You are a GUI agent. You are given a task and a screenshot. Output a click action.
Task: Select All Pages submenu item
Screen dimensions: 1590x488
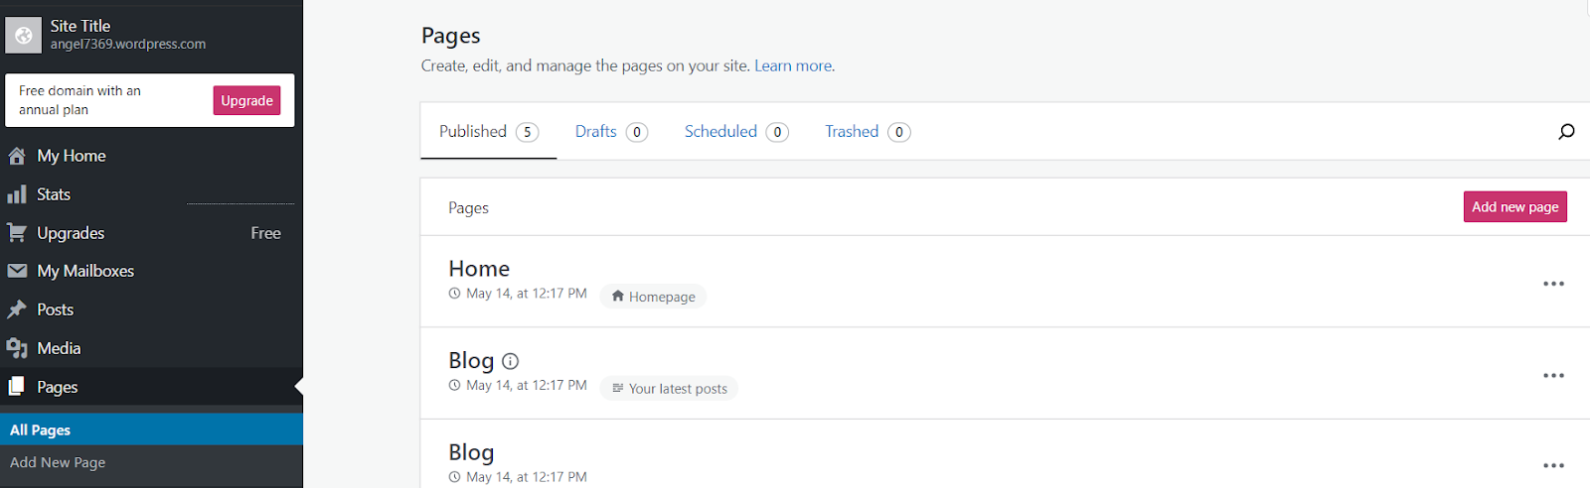(x=151, y=429)
